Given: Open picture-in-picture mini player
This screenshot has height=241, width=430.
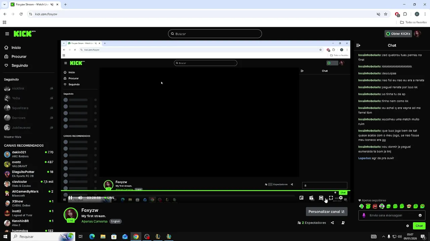Looking at the screenshot, I should (x=301, y=198).
